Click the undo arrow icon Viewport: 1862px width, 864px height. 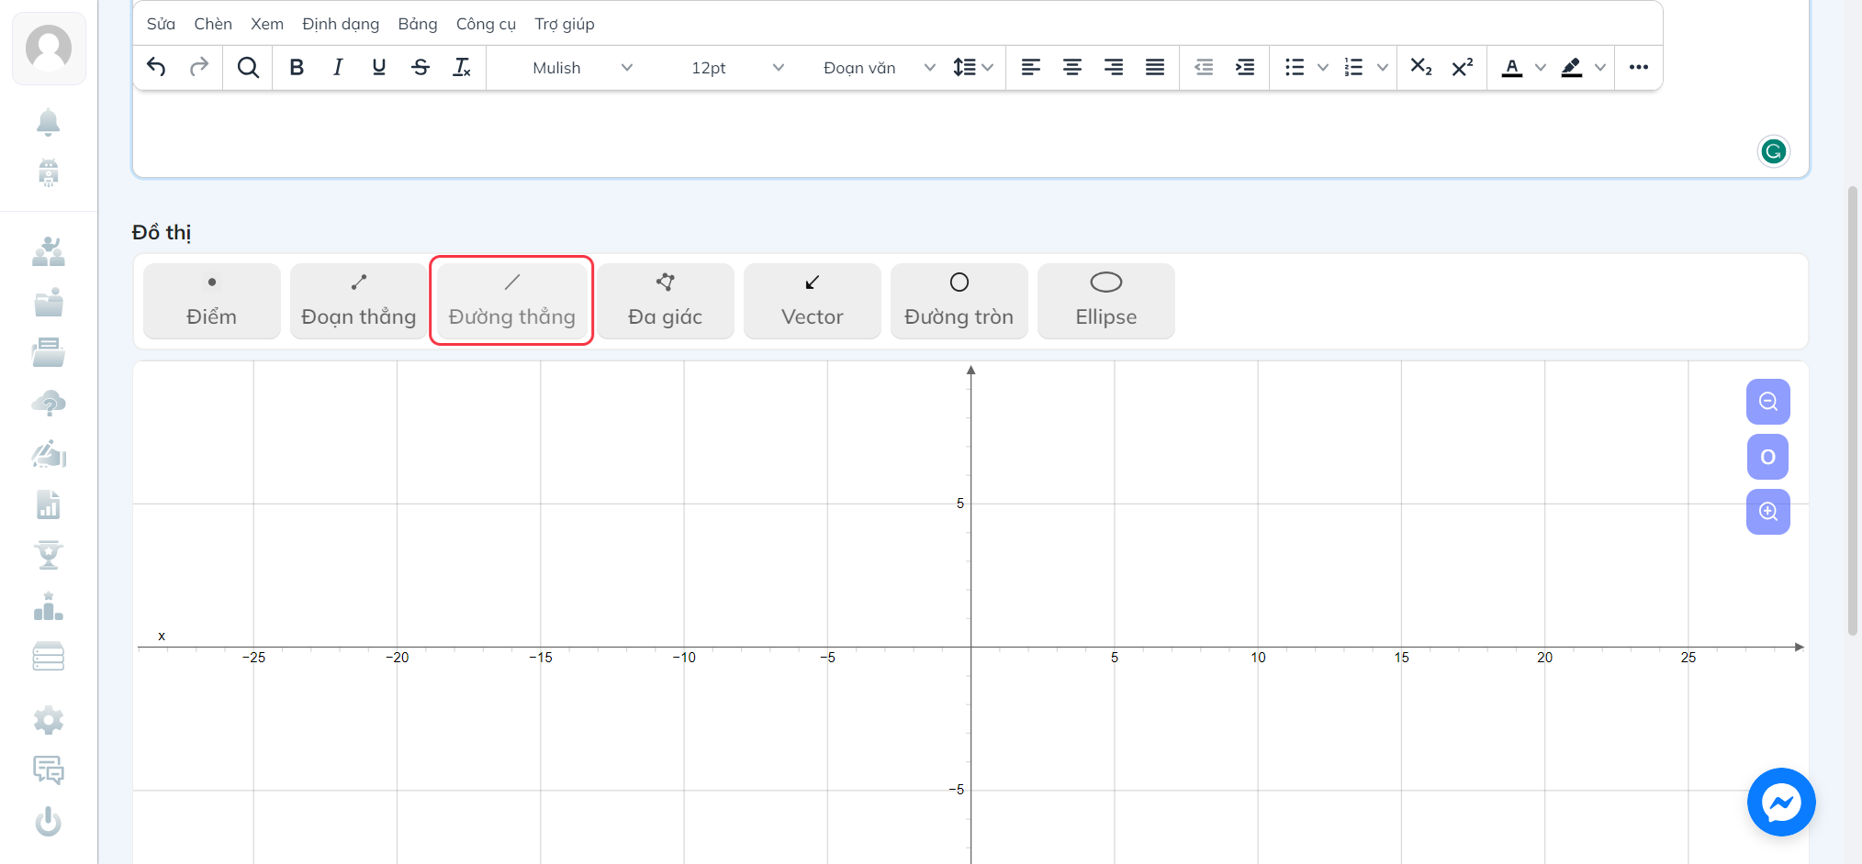pos(156,67)
